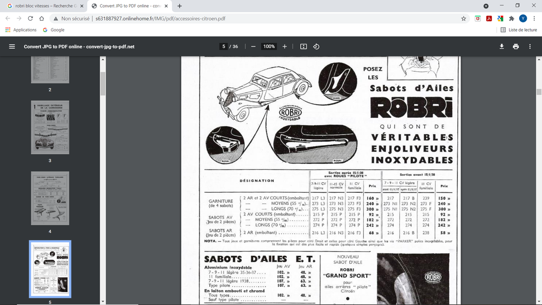Click the page number field showing 5

pos(224,47)
